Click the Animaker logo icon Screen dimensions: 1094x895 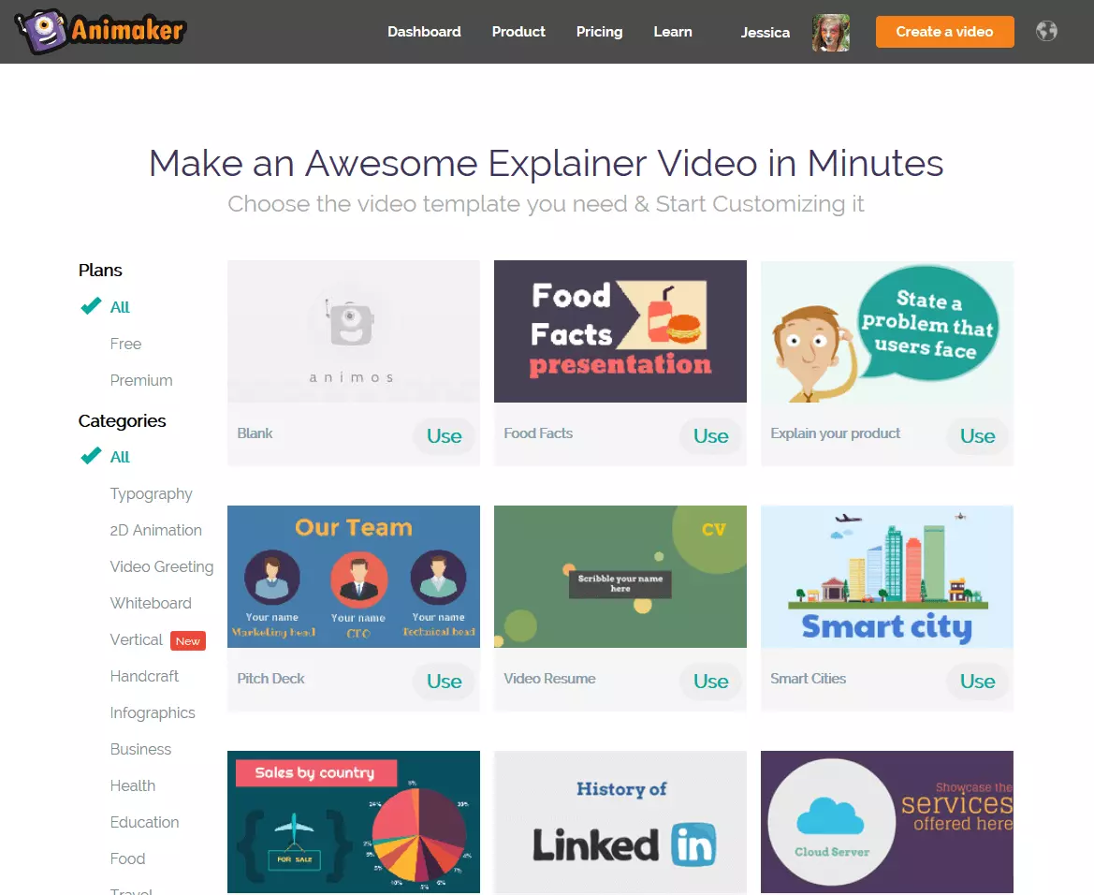pos(41,31)
